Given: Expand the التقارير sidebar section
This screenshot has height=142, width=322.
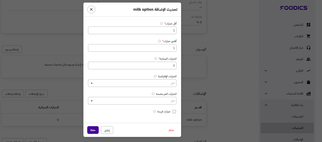Looking at the screenshot, I should 266,71.
